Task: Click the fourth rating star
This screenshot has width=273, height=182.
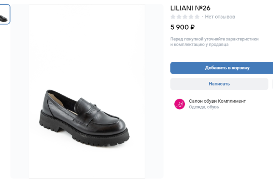Action: (191, 17)
